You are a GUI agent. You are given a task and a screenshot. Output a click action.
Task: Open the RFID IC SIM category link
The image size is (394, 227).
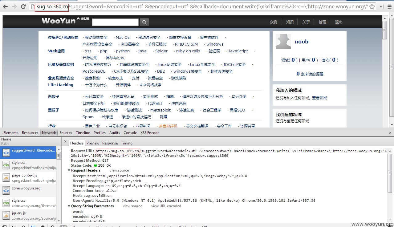tap(186, 44)
